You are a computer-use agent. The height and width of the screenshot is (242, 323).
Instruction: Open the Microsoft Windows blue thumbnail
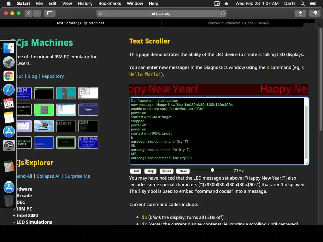pos(88,110)
